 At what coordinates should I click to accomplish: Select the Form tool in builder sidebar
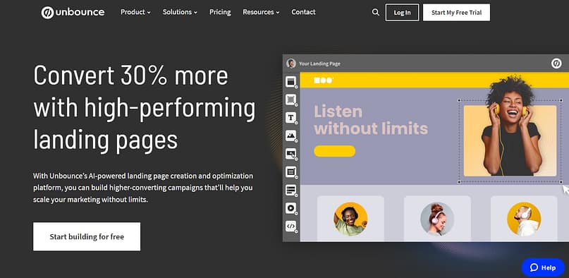tap(290, 171)
